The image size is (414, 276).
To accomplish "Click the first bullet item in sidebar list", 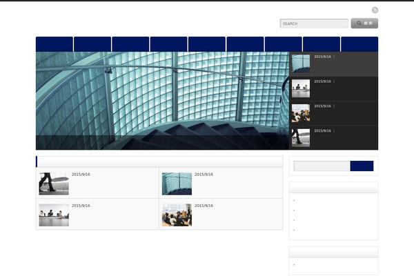I will (295, 200).
